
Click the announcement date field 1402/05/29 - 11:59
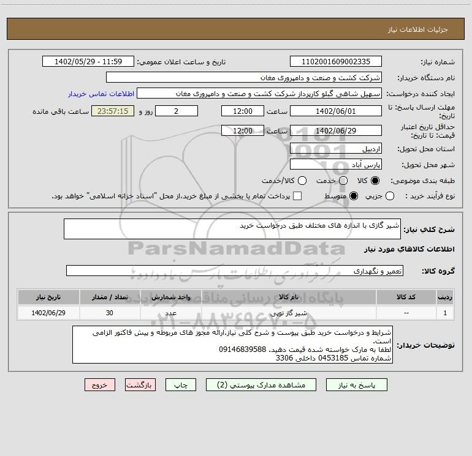click(x=88, y=61)
